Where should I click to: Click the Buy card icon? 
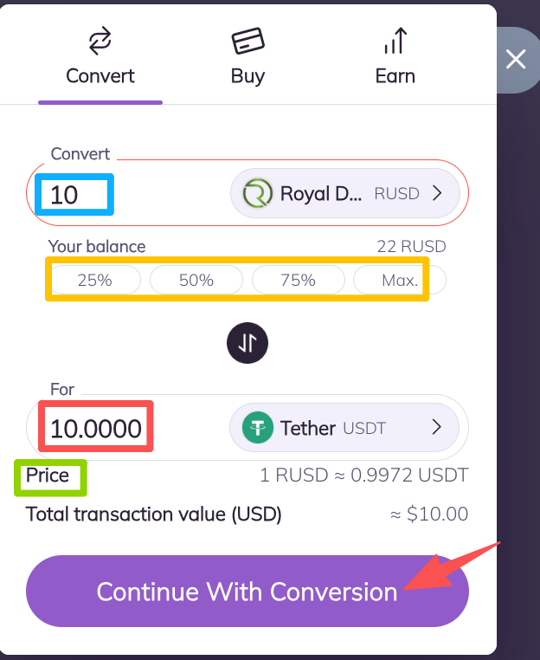pyautogui.click(x=247, y=41)
